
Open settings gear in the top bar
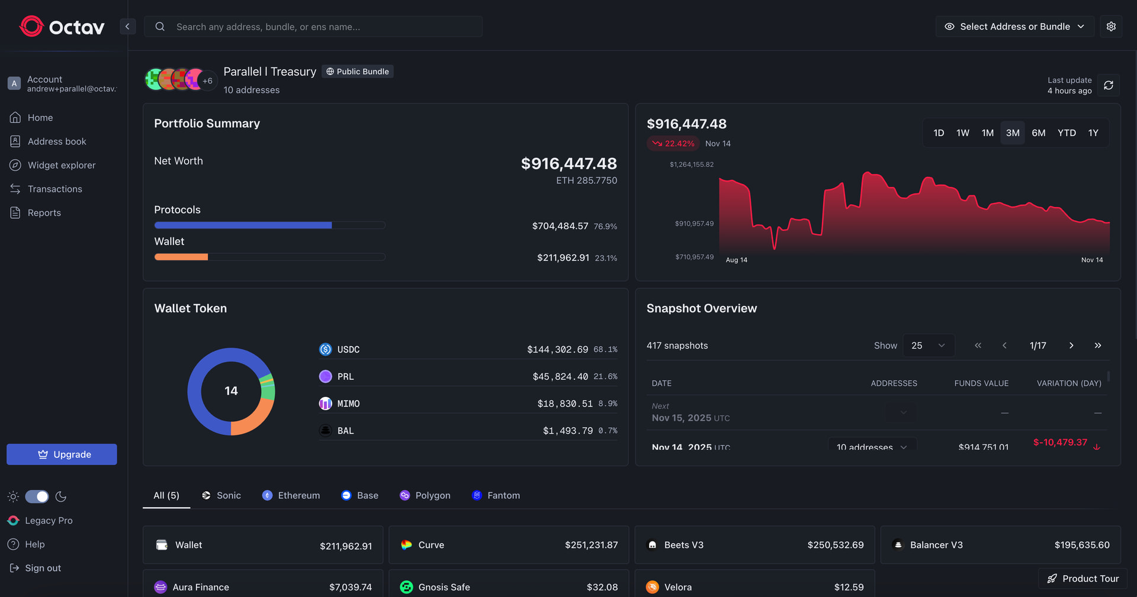(1111, 27)
